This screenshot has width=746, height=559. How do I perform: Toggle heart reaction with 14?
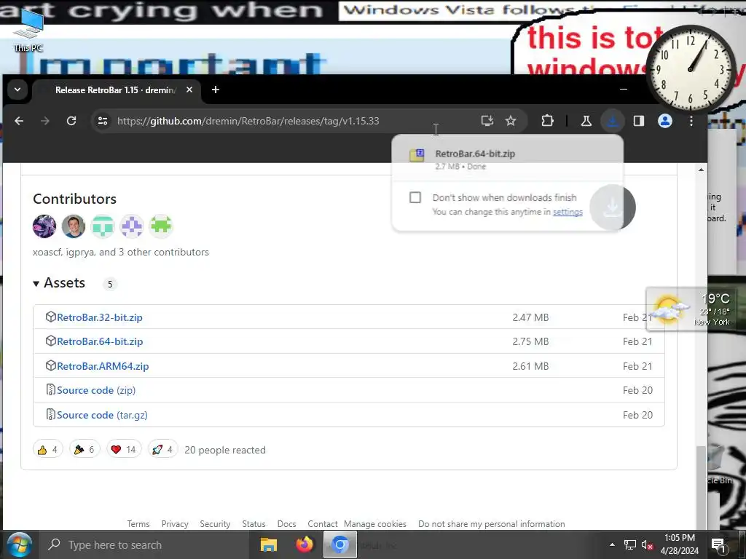[x=124, y=449]
